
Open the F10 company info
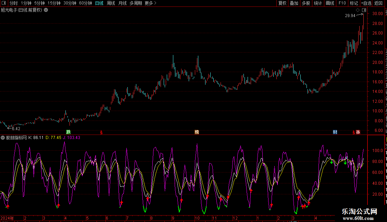click(342, 3)
